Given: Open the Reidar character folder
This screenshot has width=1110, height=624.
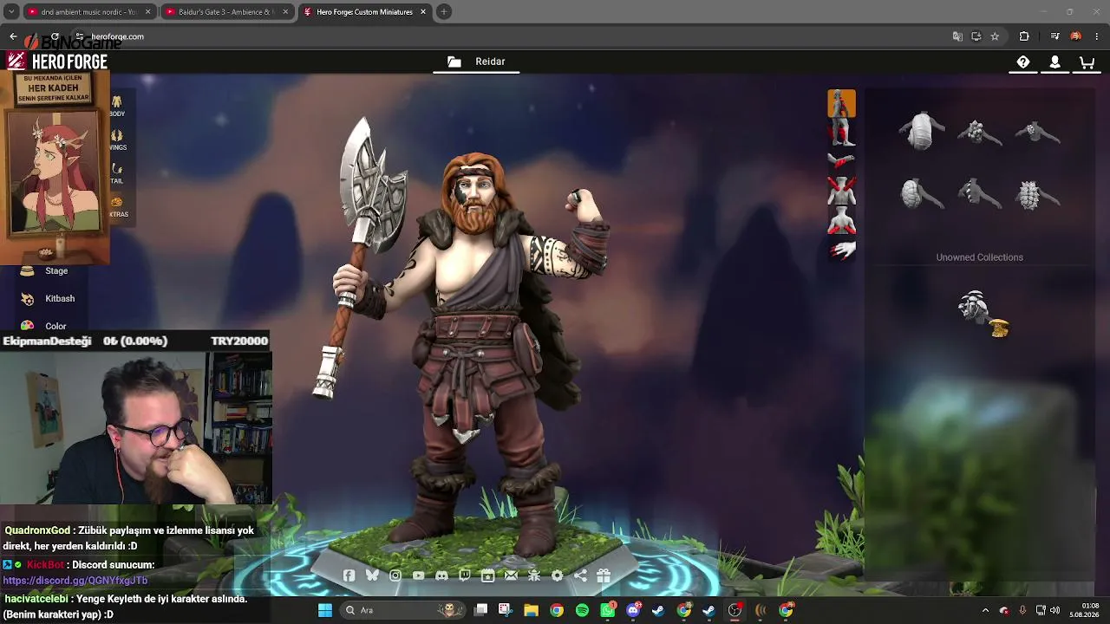Looking at the screenshot, I should tap(476, 62).
